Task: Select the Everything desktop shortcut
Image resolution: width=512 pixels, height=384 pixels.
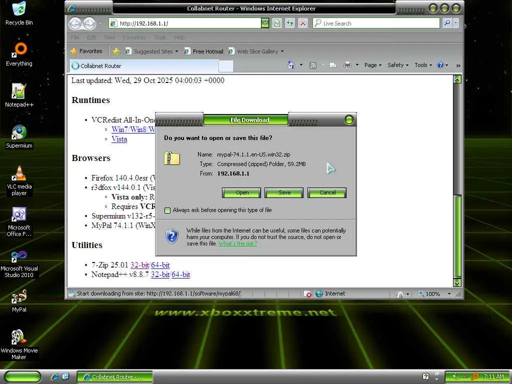Action: pos(19,54)
